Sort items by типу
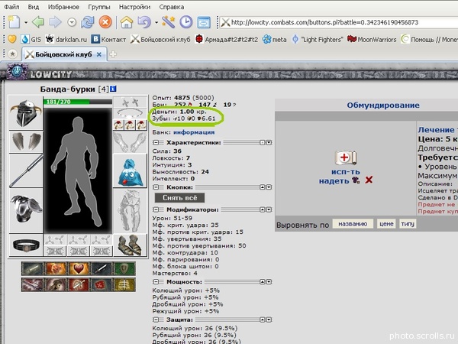The height and width of the screenshot is (344, 458). click(x=408, y=224)
